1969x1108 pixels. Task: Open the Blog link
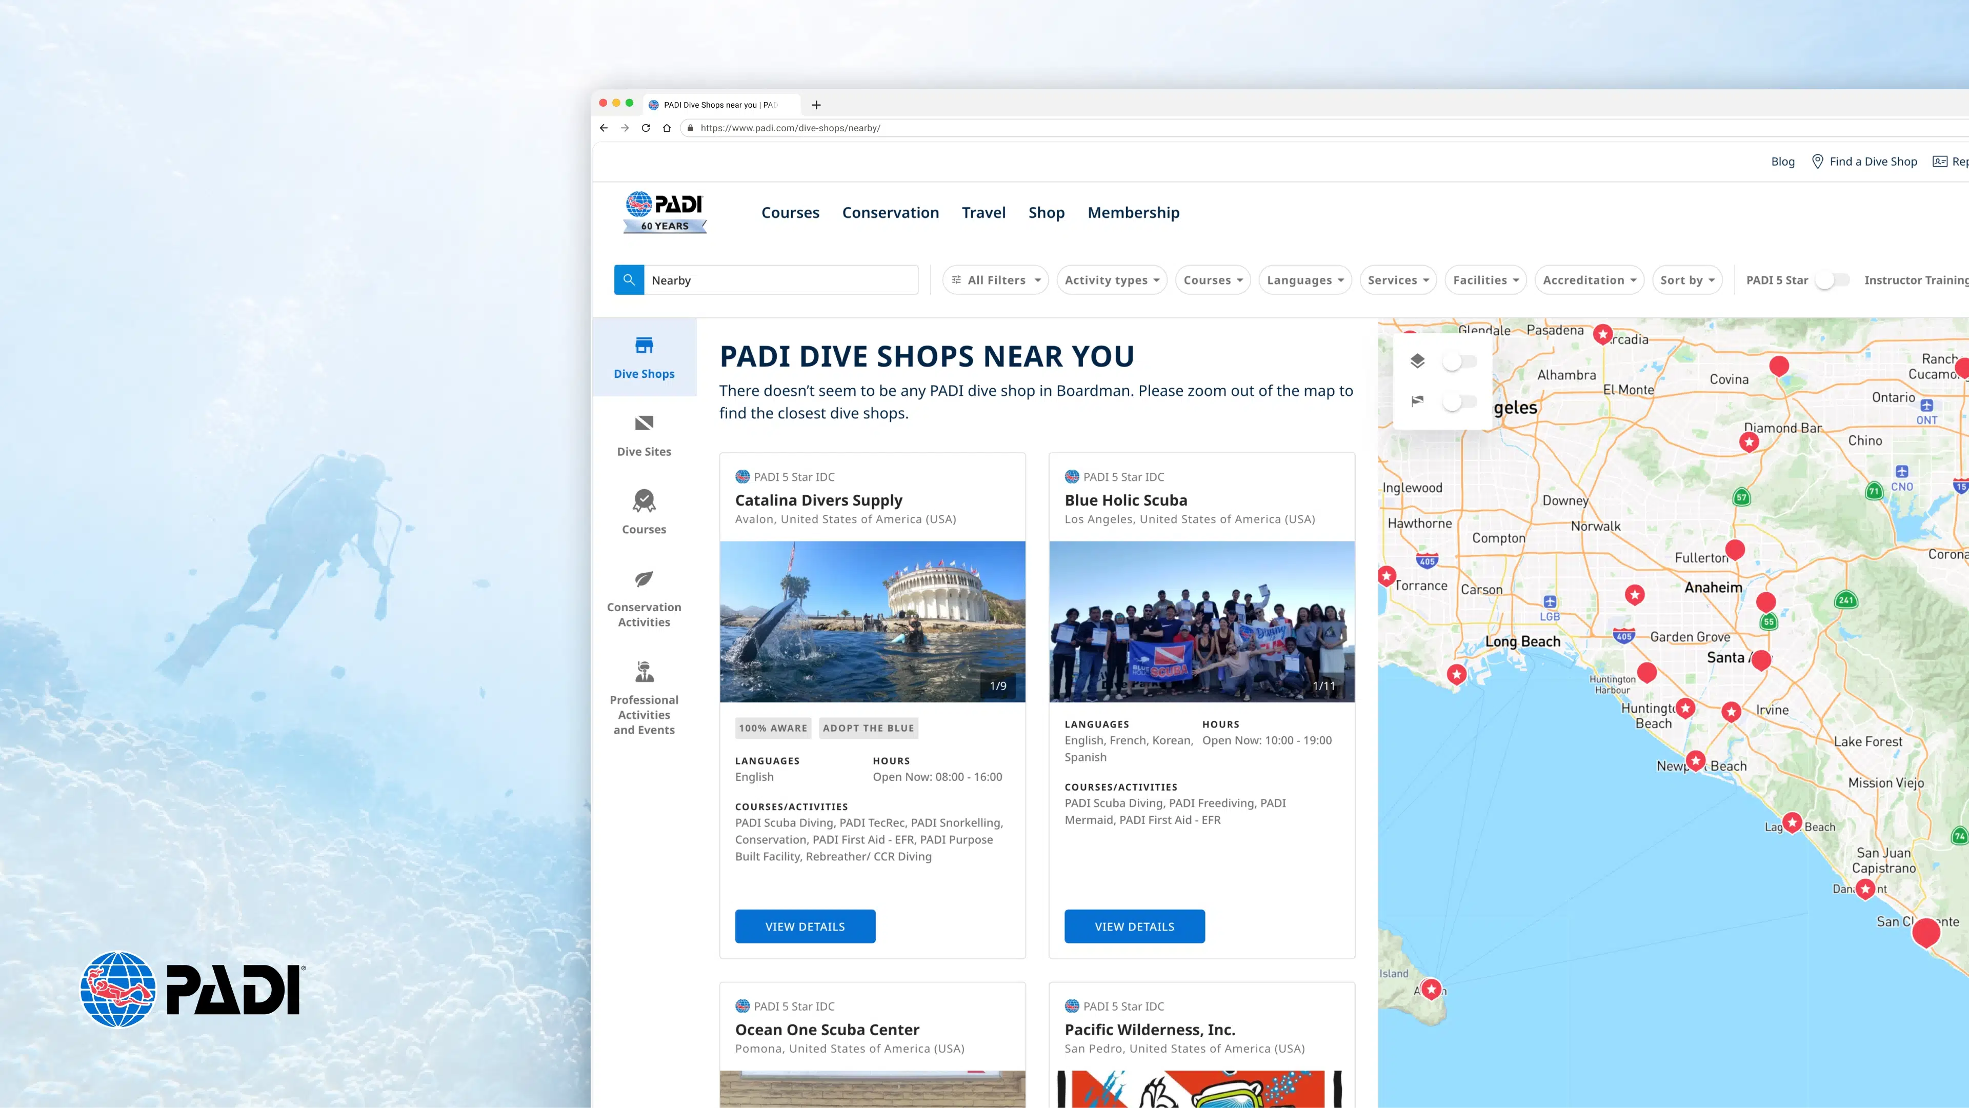click(1782, 161)
